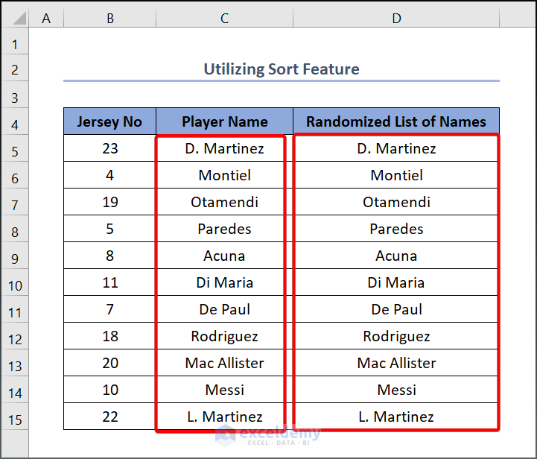Select row 10 header

pyautogui.click(x=15, y=285)
